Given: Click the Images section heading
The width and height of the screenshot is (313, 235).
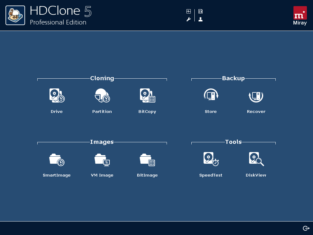Looking at the screenshot, I should (x=102, y=142).
